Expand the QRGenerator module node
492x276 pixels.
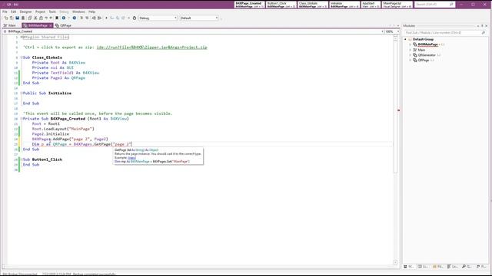410,55
